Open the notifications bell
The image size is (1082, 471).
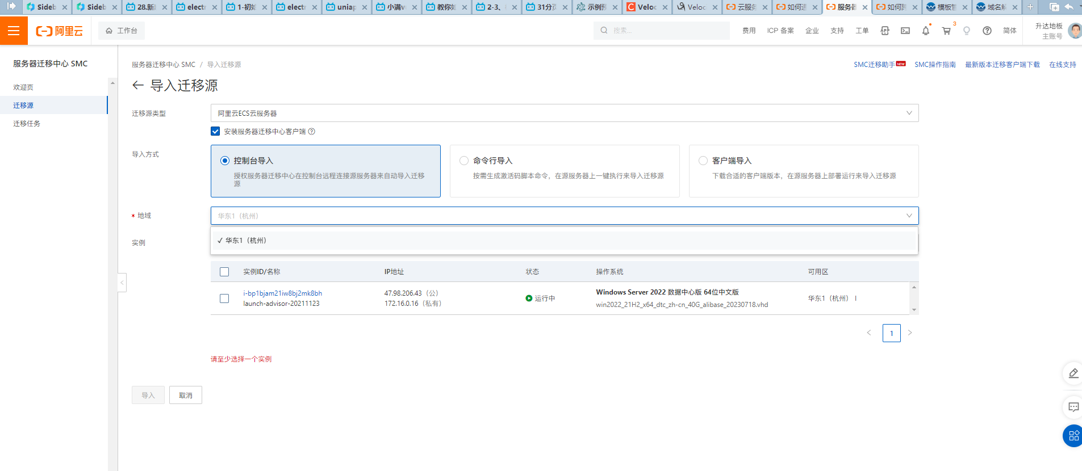pos(926,31)
